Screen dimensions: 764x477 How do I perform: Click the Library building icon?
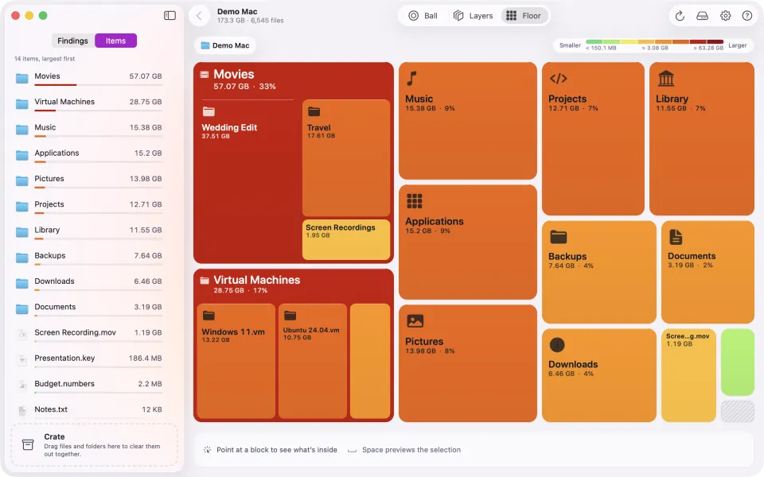(666, 79)
